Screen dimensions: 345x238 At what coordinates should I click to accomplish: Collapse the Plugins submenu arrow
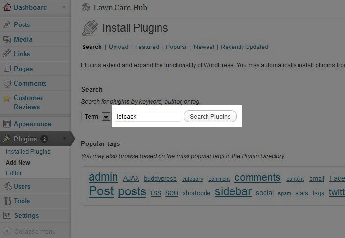pyautogui.click(x=64, y=139)
